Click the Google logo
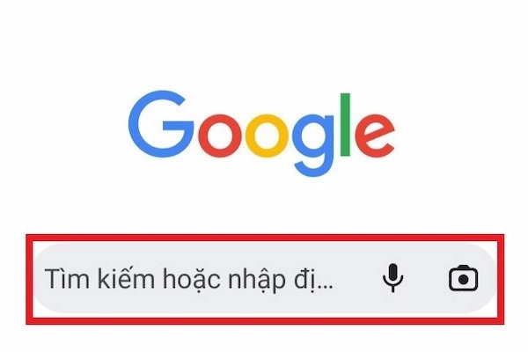The image size is (528, 352). coord(261,133)
